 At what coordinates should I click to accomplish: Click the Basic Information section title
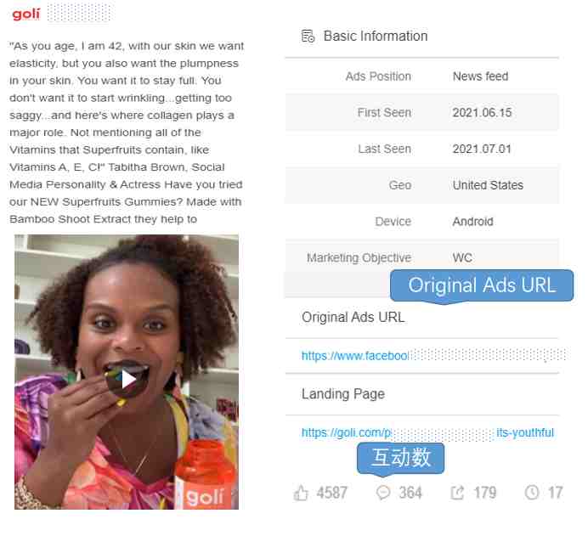376,36
